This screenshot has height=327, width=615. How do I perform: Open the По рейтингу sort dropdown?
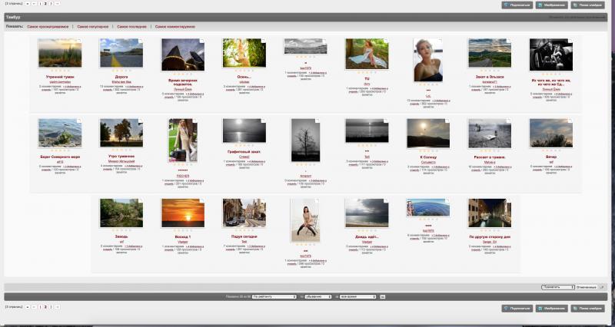[274, 297]
